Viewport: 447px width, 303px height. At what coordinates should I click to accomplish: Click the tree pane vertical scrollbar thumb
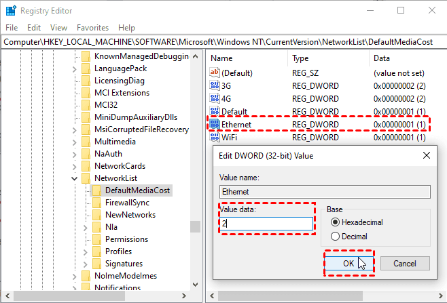point(195,227)
